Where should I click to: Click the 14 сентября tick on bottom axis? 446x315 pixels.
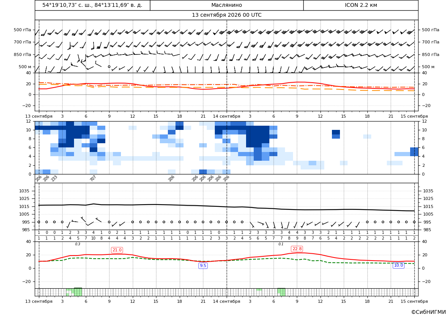(x=227, y=301)
